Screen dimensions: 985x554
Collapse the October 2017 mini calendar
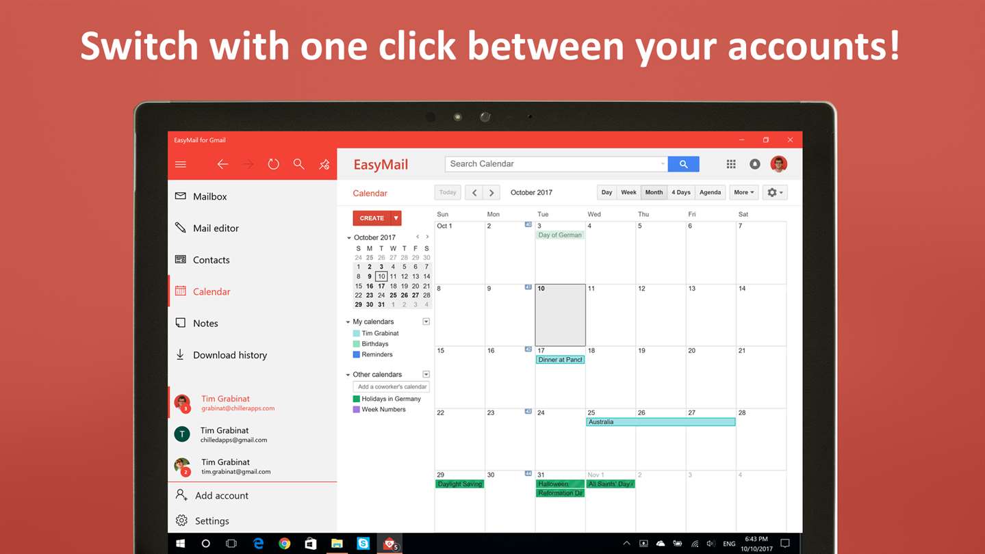(349, 238)
